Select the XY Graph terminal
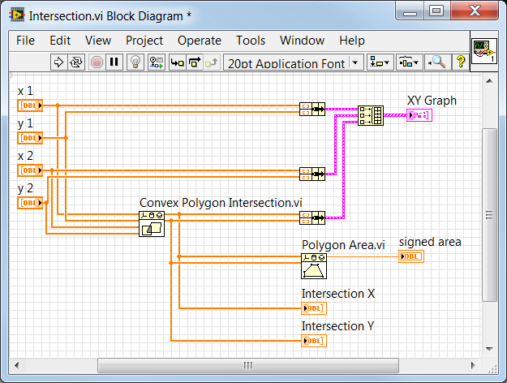Viewport: 507px width, 383px height. (x=419, y=115)
